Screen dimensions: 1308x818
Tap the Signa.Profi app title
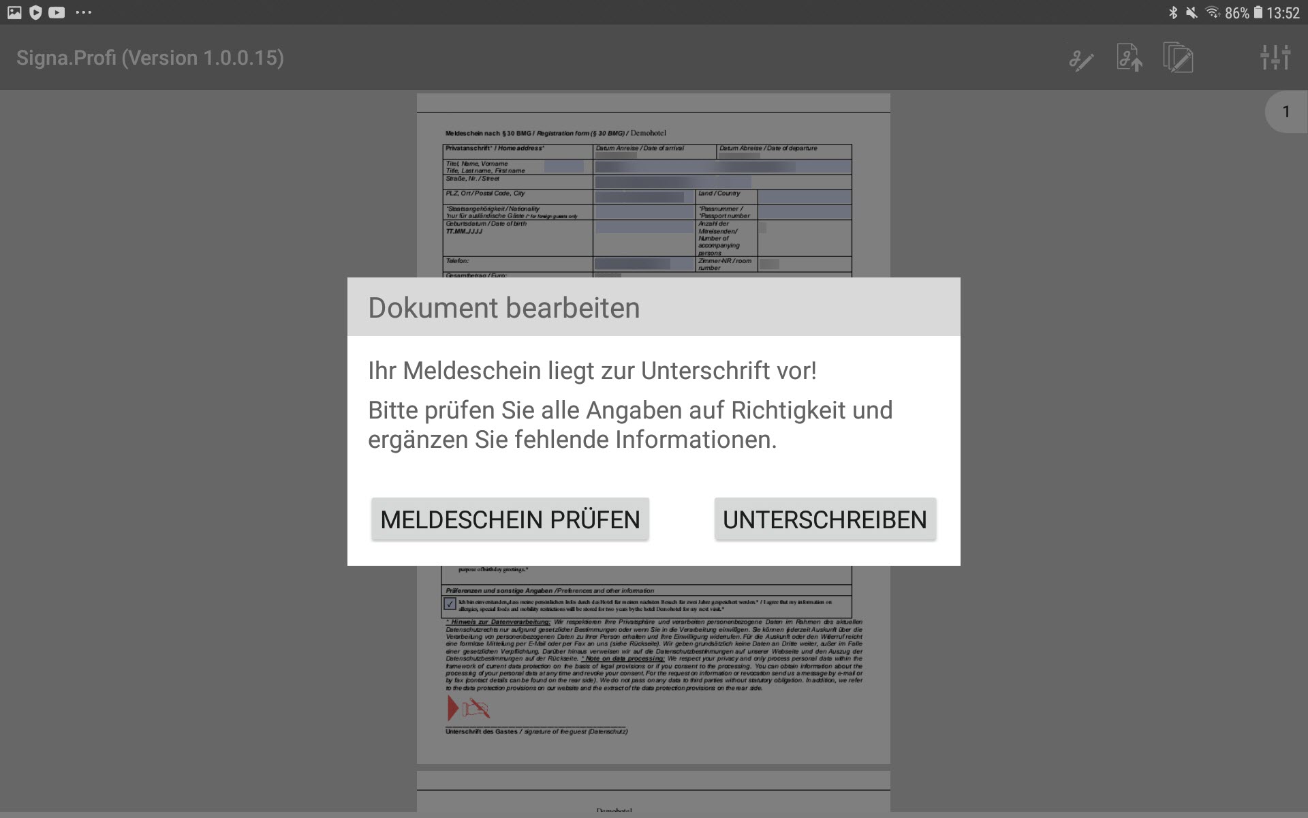click(150, 58)
